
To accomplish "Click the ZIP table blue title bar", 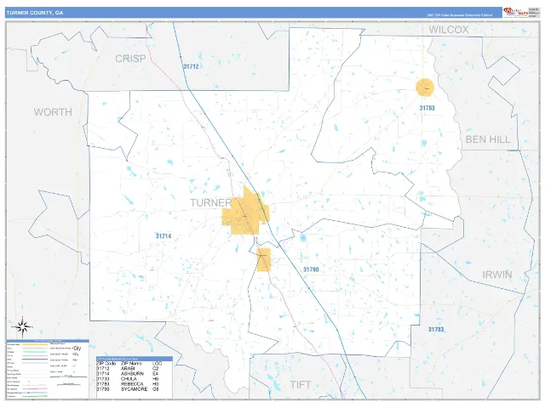I will [x=135, y=359].
